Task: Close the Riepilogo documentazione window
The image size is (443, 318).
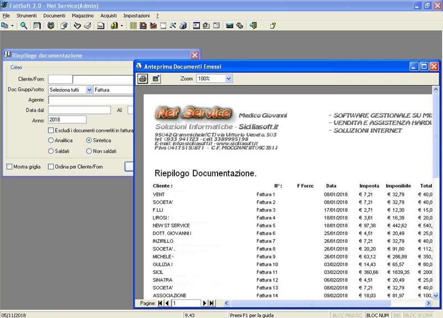Action: [x=195, y=55]
